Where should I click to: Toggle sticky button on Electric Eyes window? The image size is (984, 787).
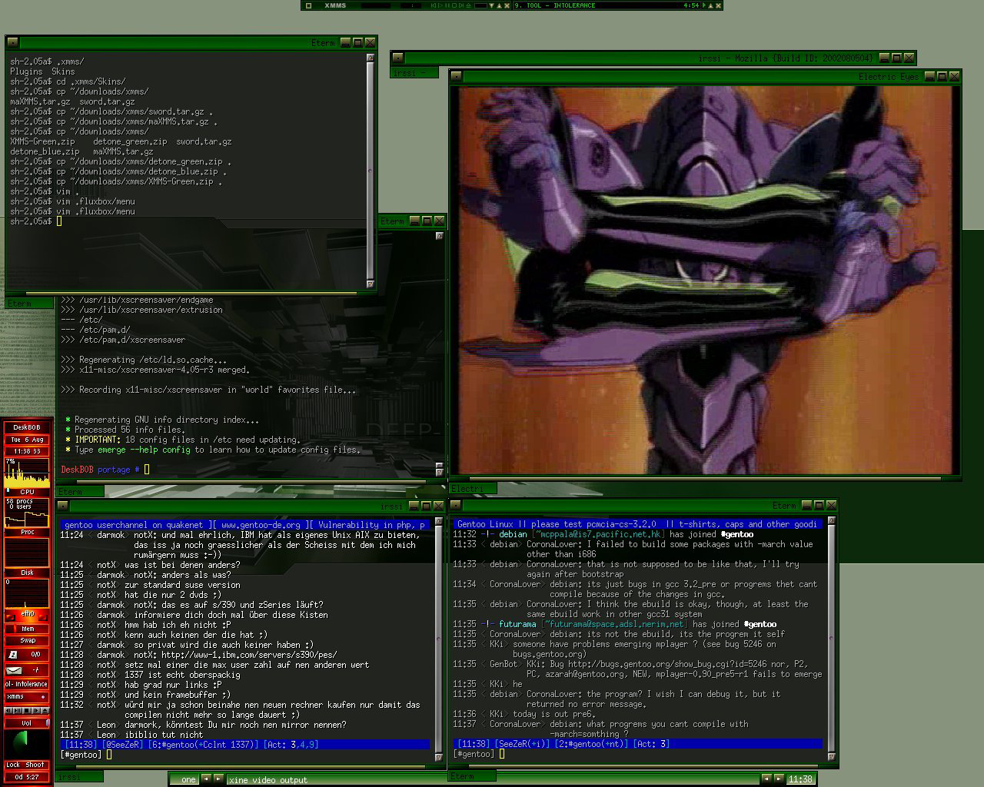(x=457, y=77)
